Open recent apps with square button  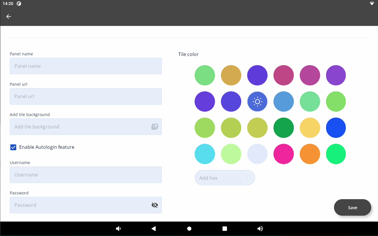point(224,229)
